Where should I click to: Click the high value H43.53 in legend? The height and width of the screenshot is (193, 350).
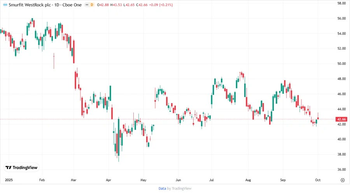click(x=116, y=5)
